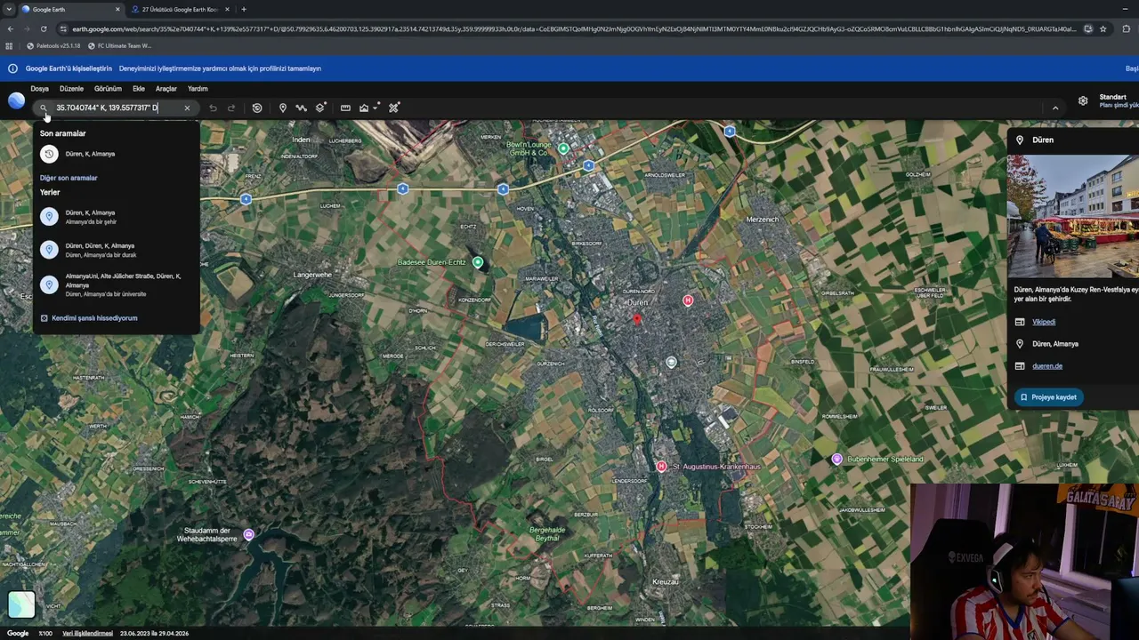Image resolution: width=1139 pixels, height=640 pixels.
Task: Open the Dosya menu
Action: [x=39, y=89]
